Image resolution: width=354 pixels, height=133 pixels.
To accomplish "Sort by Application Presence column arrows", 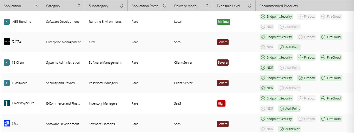I will coord(164,6).
